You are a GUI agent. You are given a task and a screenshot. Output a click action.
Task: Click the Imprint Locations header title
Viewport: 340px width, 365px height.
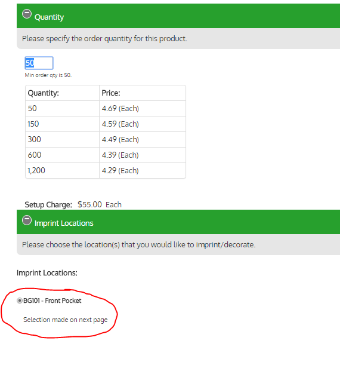coord(64,223)
